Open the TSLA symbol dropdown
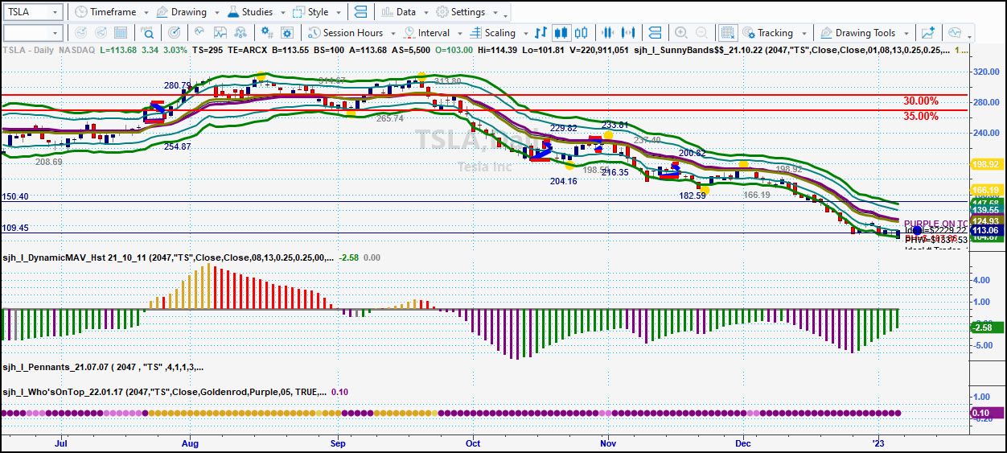Image resolution: width=1007 pixels, height=453 pixels. [x=55, y=12]
